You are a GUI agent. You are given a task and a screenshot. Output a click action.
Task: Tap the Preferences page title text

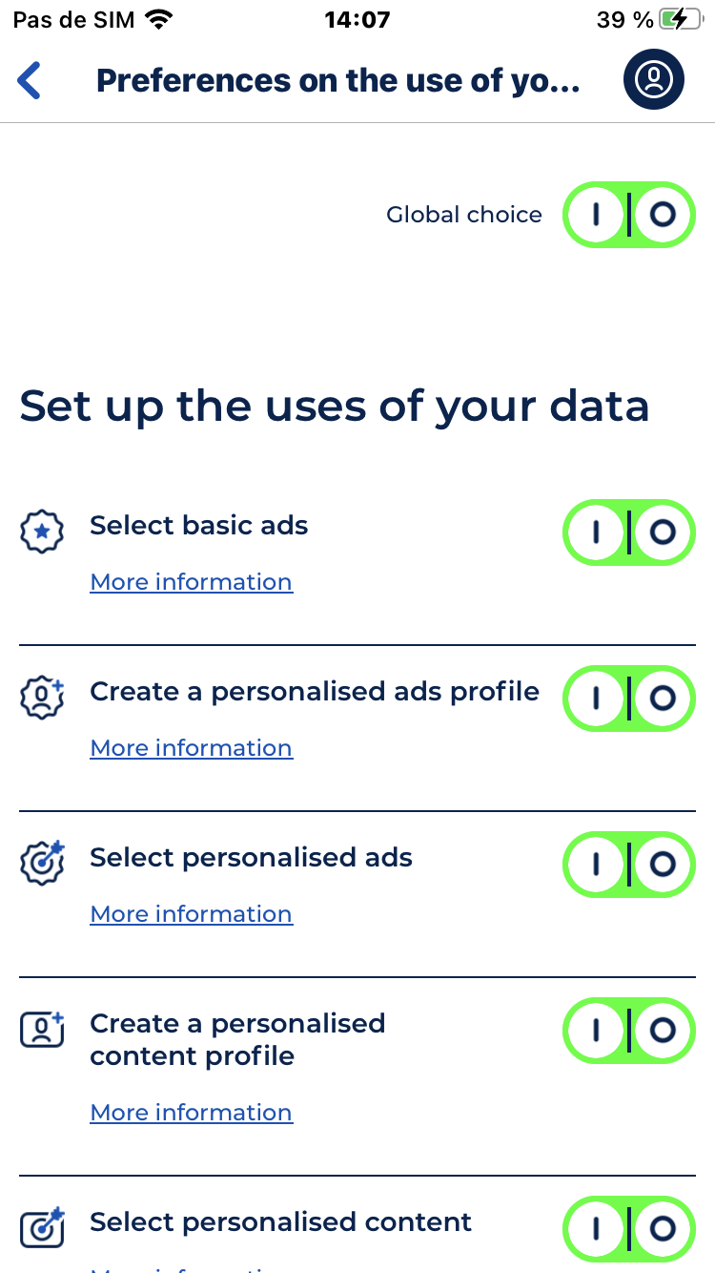[338, 80]
